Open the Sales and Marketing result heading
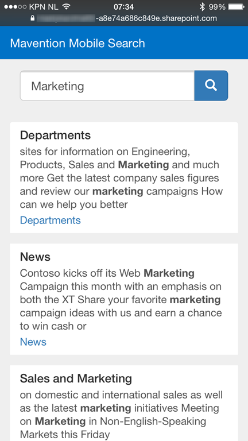The width and height of the screenshot is (248, 441). [x=76, y=378]
